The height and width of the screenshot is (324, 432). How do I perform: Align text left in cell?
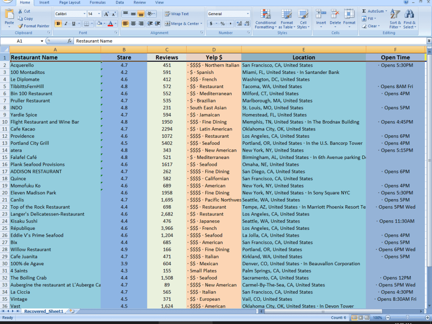click(125, 24)
